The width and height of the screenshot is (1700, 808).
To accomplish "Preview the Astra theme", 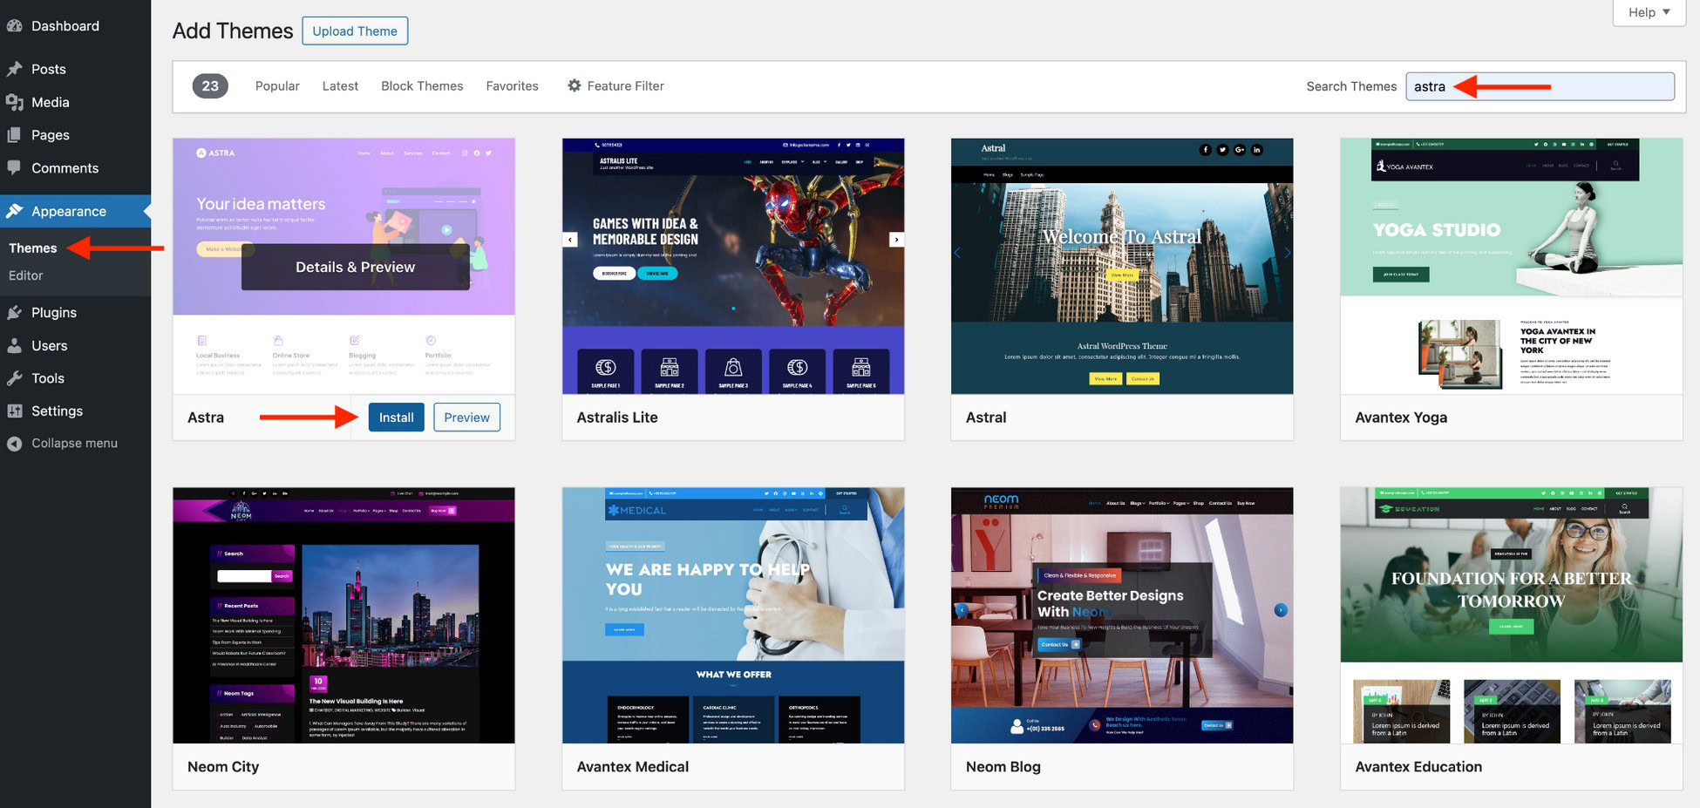I will tap(466, 418).
